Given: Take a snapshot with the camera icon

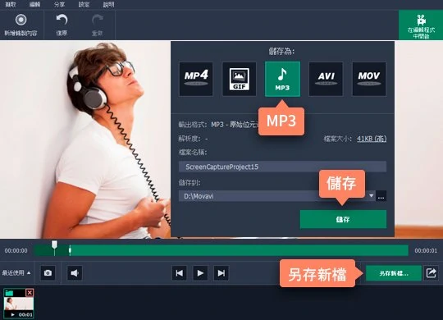Looking at the screenshot, I should click(48, 272).
